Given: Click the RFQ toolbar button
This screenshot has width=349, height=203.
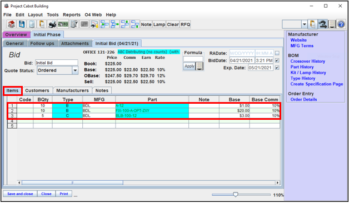Looking at the screenshot, I should [186, 24].
